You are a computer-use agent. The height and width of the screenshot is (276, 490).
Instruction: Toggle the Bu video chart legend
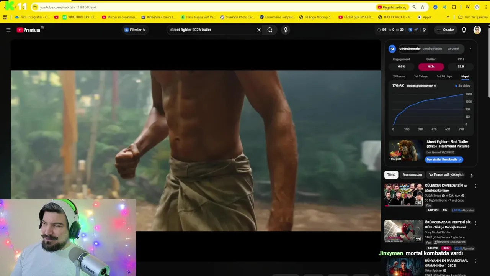pyautogui.click(x=462, y=86)
